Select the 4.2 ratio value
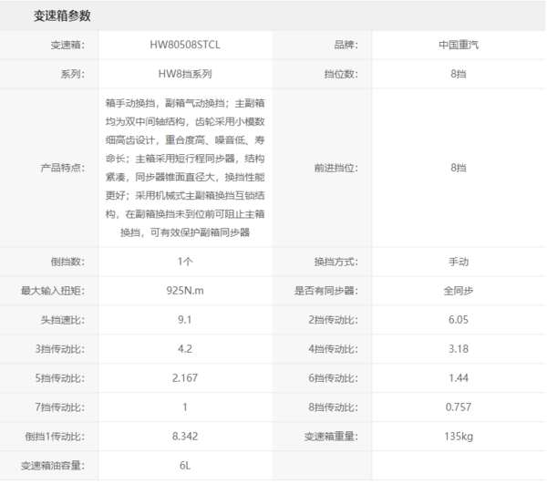The image size is (547, 484). click(x=185, y=349)
